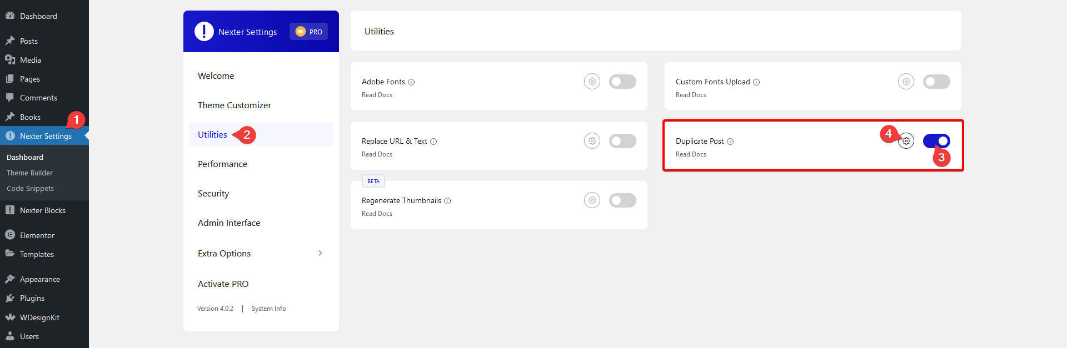Click info icon beside Regenerate Thumbnails

(447, 201)
